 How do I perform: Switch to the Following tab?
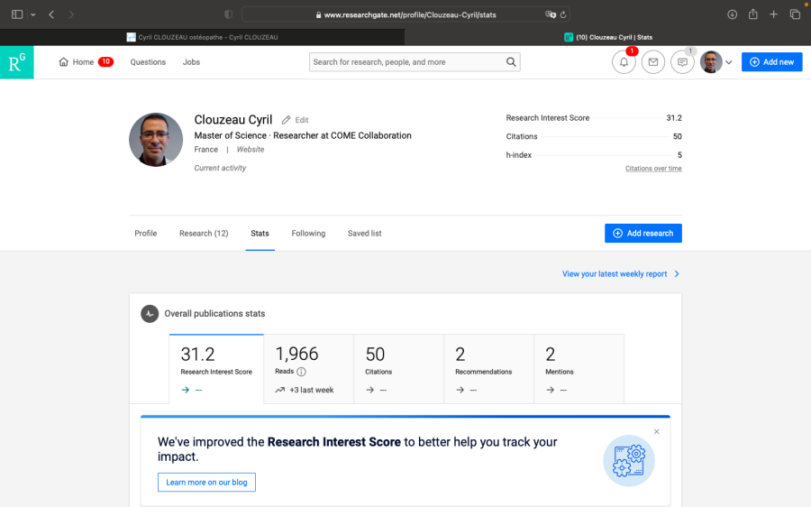308,234
